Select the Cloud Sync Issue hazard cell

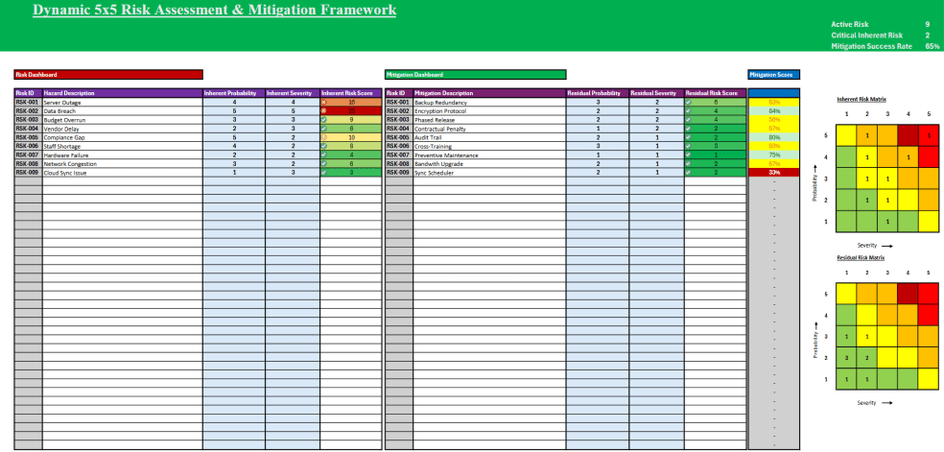tap(122, 173)
